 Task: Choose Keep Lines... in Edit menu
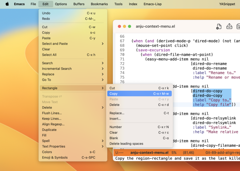pyautogui.click(x=73, y=119)
